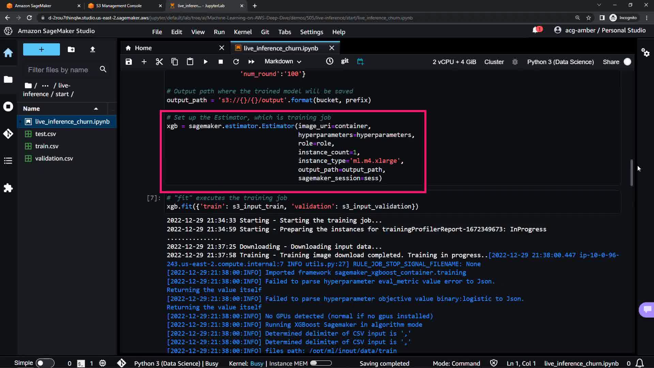654x368 pixels.
Task: Open the running terminals and kernels sidebar icon
Action: coord(8,107)
